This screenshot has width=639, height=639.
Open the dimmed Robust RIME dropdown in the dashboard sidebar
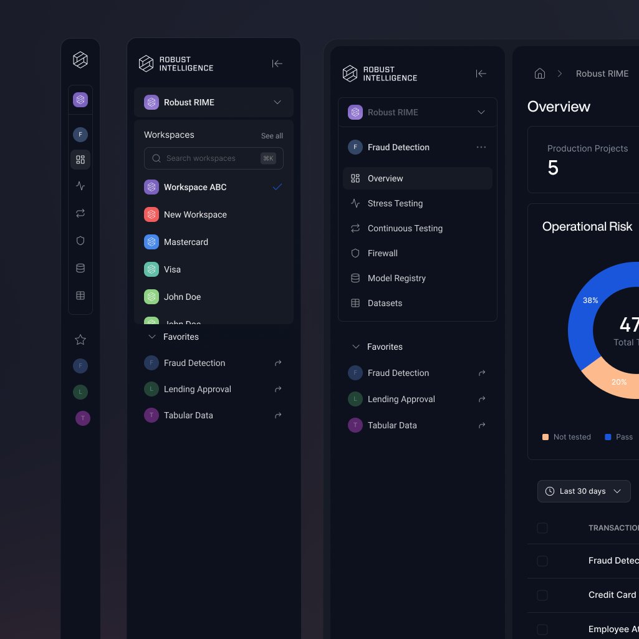417,112
